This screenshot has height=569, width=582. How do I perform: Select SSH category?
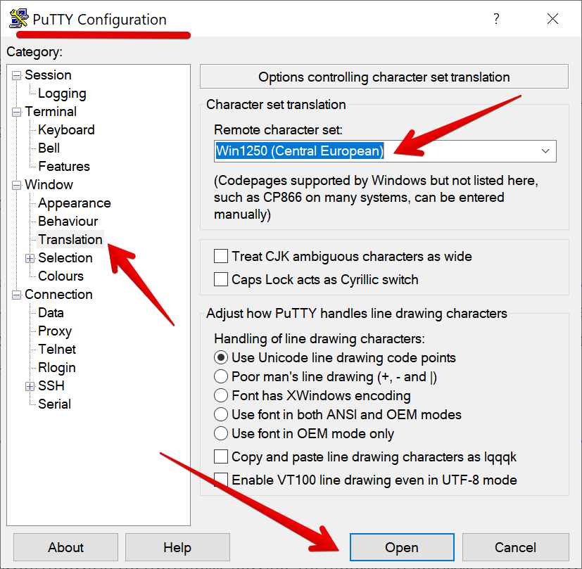coord(51,385)
